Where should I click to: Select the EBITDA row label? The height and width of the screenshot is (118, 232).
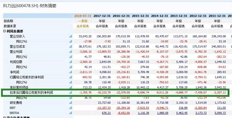pos(14,113)
